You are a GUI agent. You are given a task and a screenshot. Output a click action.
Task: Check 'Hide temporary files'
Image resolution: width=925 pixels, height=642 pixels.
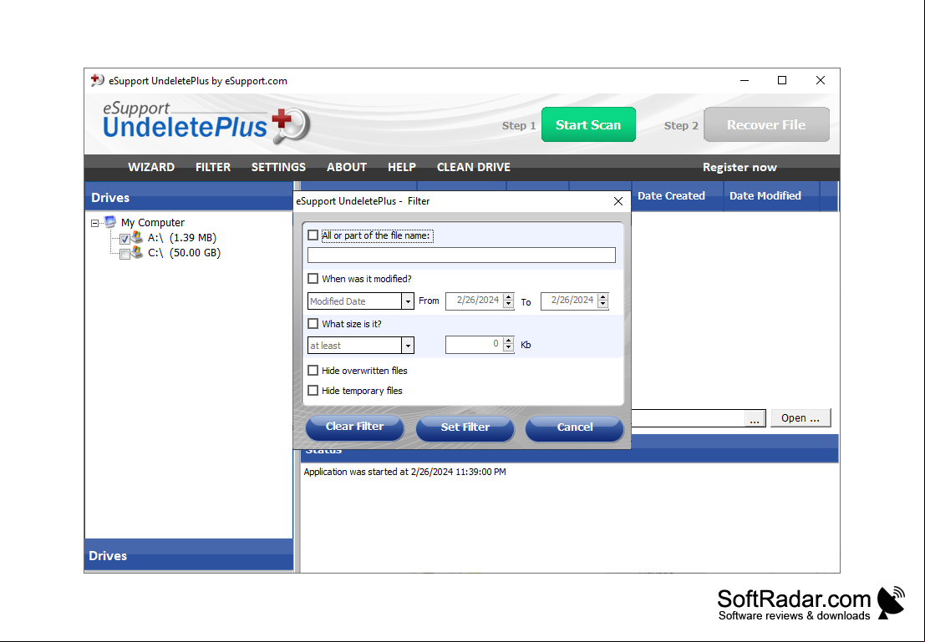313,390
